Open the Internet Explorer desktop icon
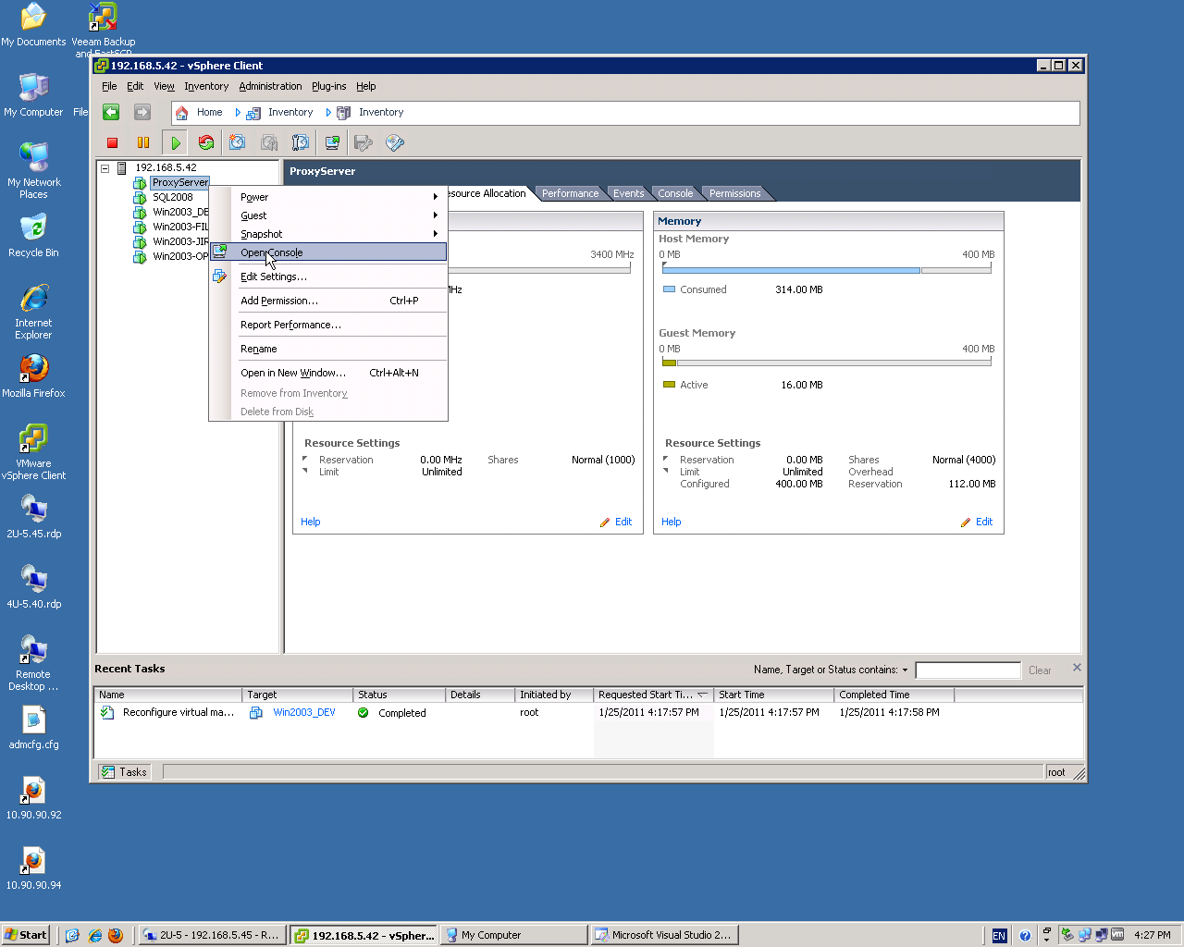The width and height of the screenshot is (1184, 947). [33, 312]
